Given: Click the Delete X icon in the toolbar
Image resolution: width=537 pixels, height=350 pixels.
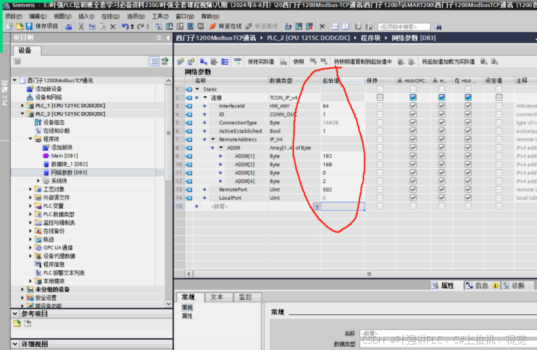Looking at the screenshot, I should (113, 27).
